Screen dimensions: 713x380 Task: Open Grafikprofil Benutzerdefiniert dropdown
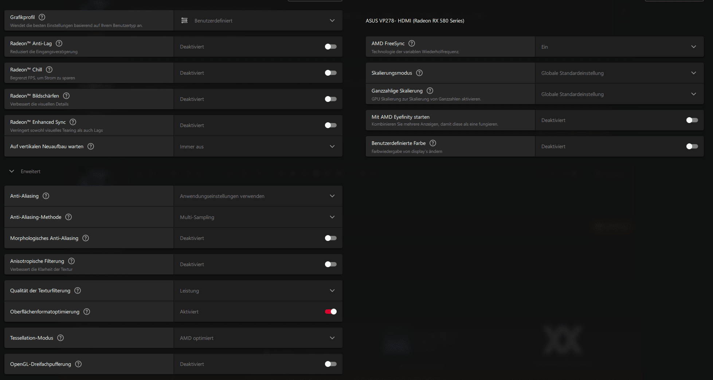click(258, 21)
